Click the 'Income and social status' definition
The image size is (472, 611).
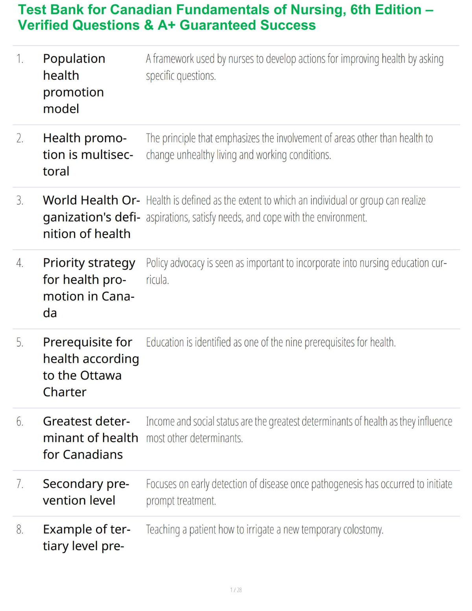point(299,430)
